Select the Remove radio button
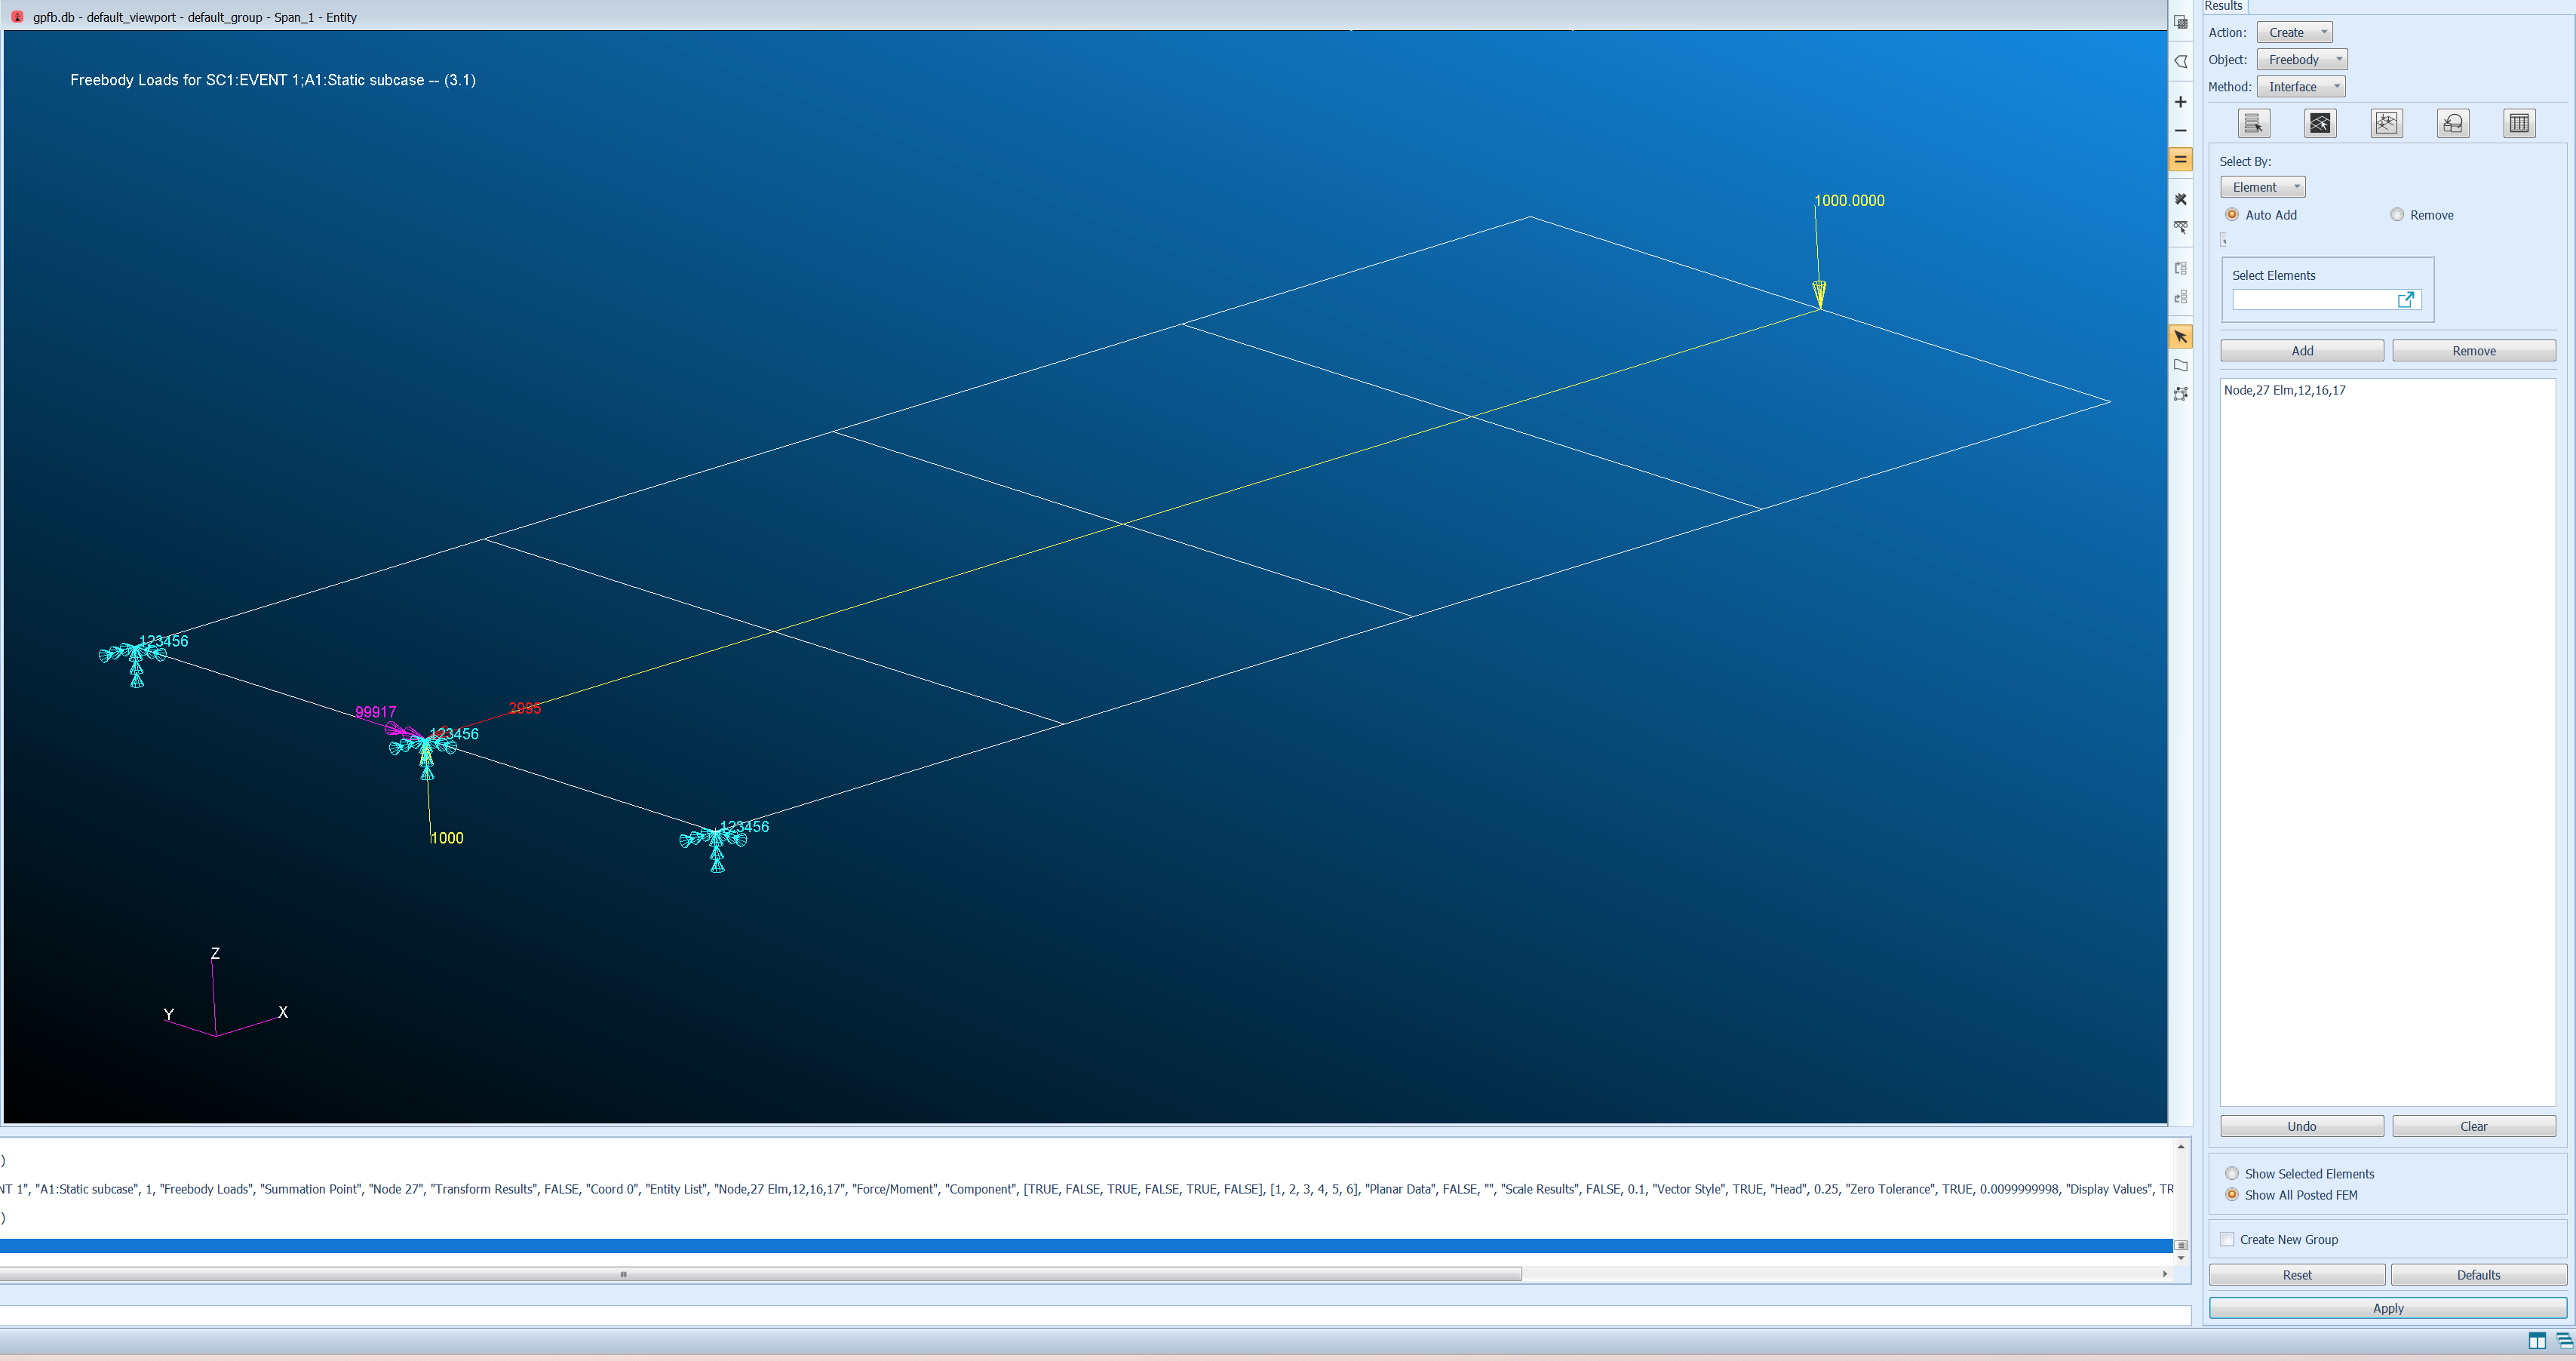The image size is (2576, 1361). pyautogui.click(x=2397, y=215)
